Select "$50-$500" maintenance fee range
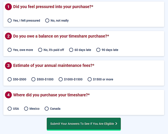This screenshot has height=134, width=168. click(10, 79)
